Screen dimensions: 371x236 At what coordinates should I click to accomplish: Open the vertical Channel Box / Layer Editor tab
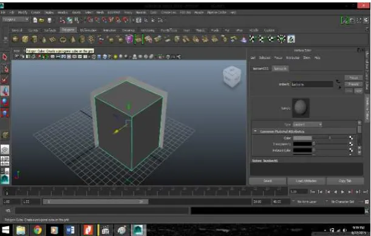pyautogui.click(x=367, y=70)
